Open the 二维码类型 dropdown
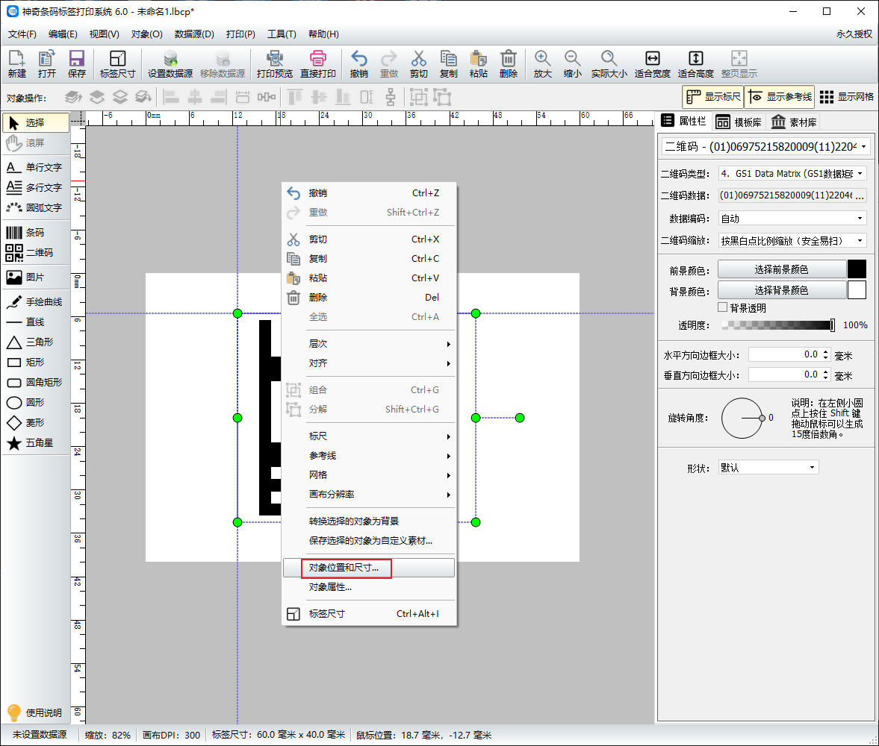Screen dimensions: 879x746 (792, 173)
